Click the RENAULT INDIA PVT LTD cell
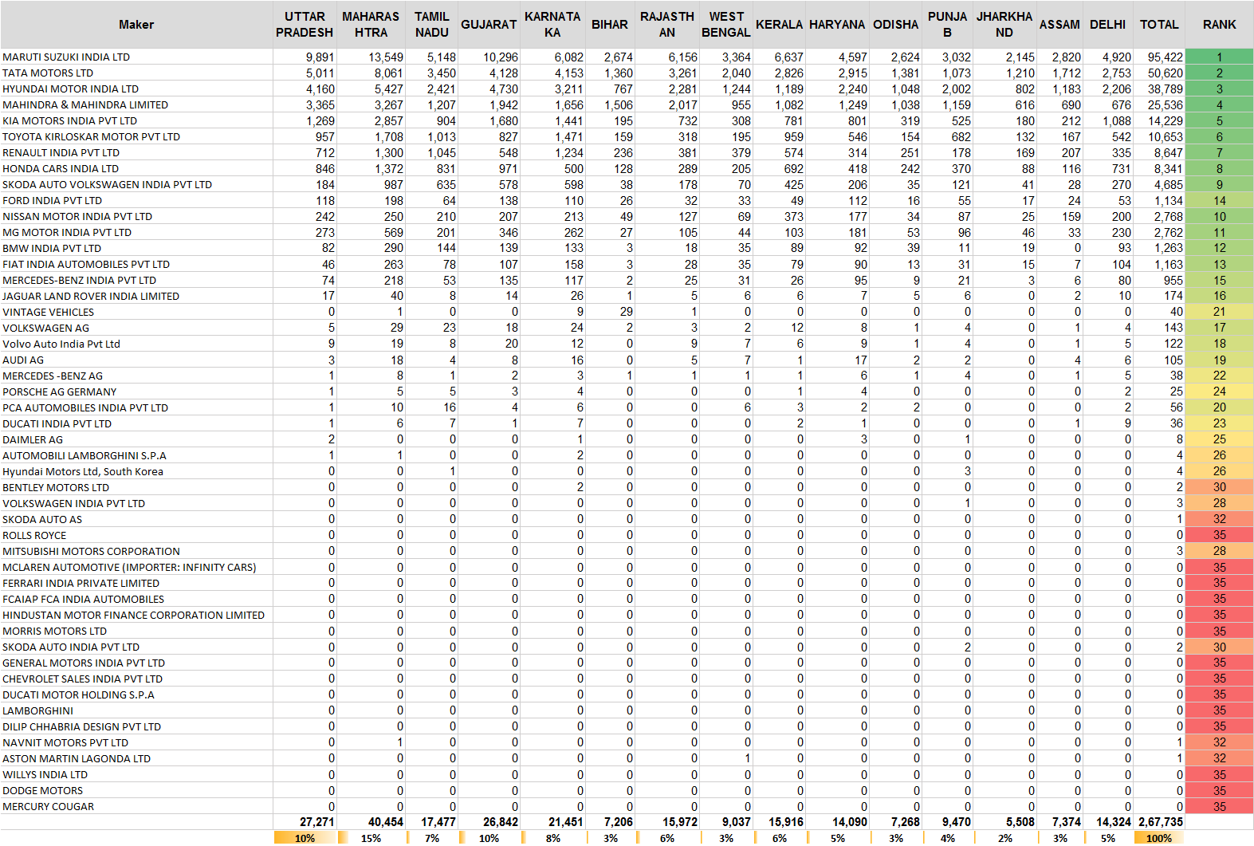1254x846 pixels. pyautogui.click(x=136, y=152)
